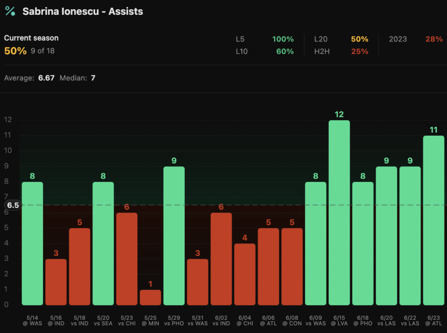Viewport: 447px width, 333px height.
Task: Click the '6/15 @ LVA' axis label
Action: tap(339, 320)
